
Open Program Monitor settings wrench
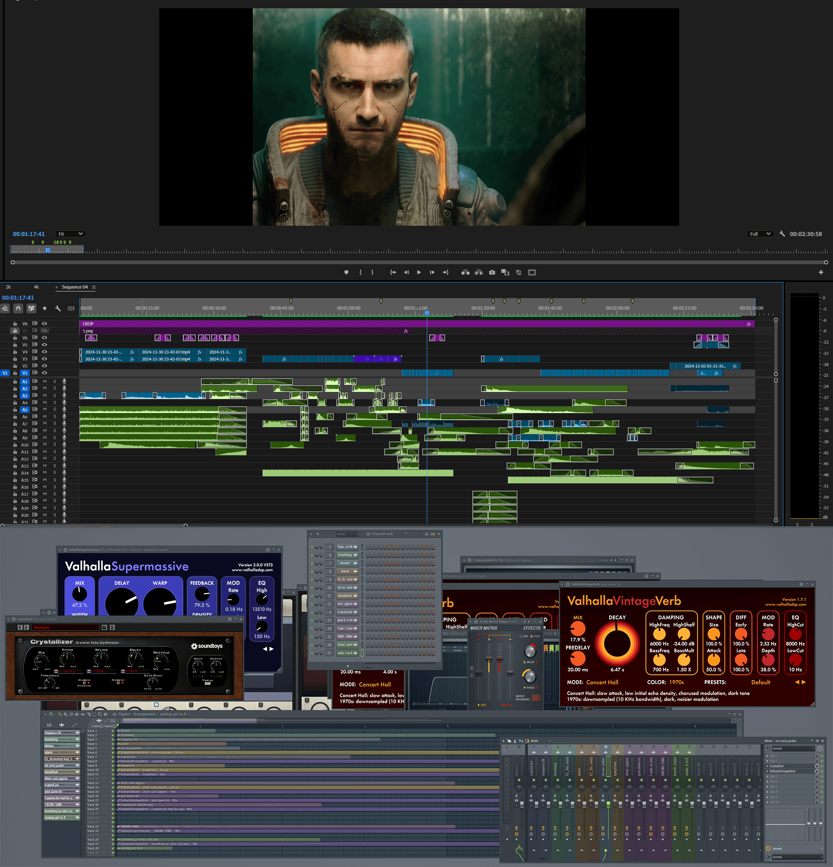tap(782, 234)
